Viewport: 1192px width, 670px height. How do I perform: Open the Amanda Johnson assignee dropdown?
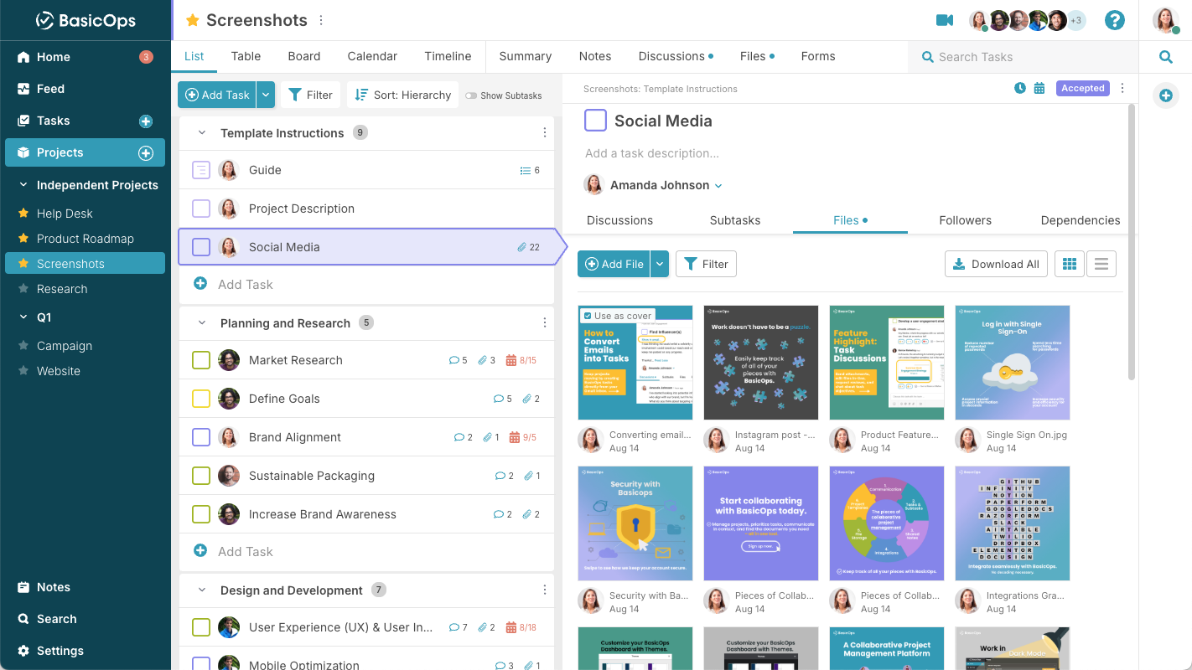pyautogui.click(x=718, y=186)
